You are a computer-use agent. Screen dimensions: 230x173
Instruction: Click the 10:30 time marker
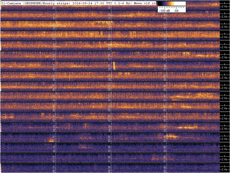(x=109, y=67)
